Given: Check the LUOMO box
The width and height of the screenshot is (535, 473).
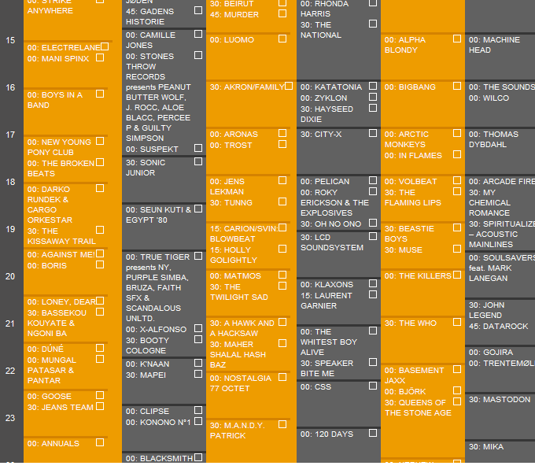Looking at the screenshot, I should [282, 39].
